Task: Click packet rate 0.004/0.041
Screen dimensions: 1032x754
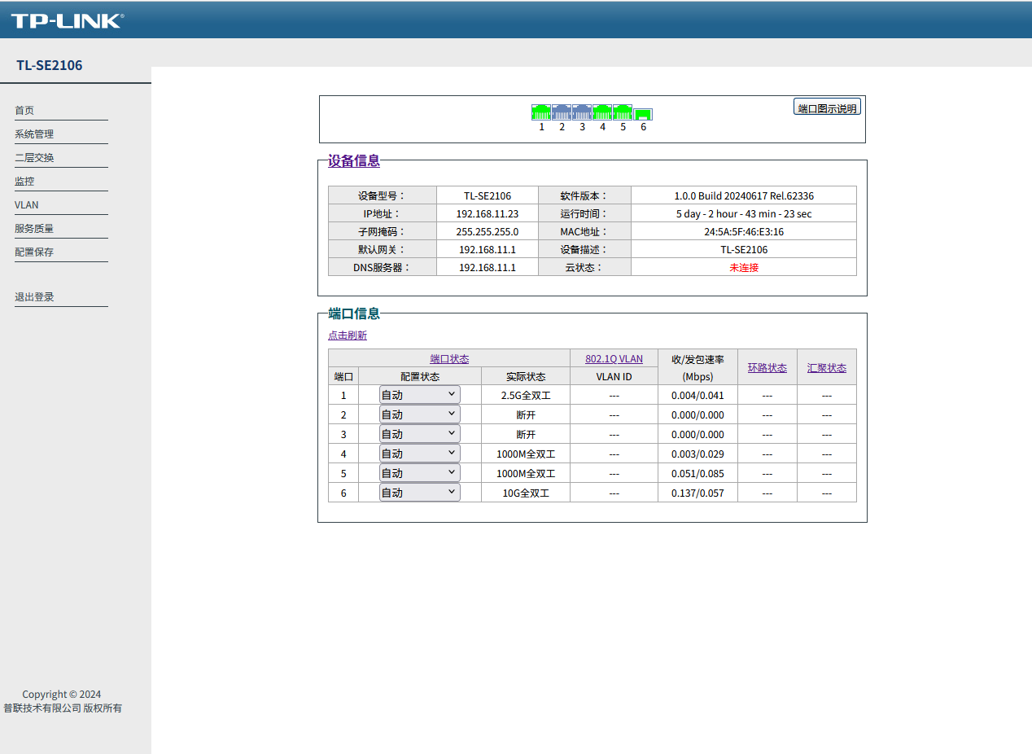Action: click(697, 395)
